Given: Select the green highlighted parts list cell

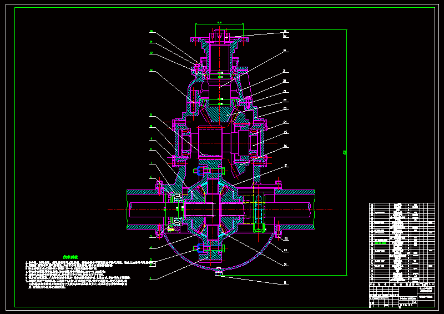Looking at the screenshot, I should coord(381,243).
